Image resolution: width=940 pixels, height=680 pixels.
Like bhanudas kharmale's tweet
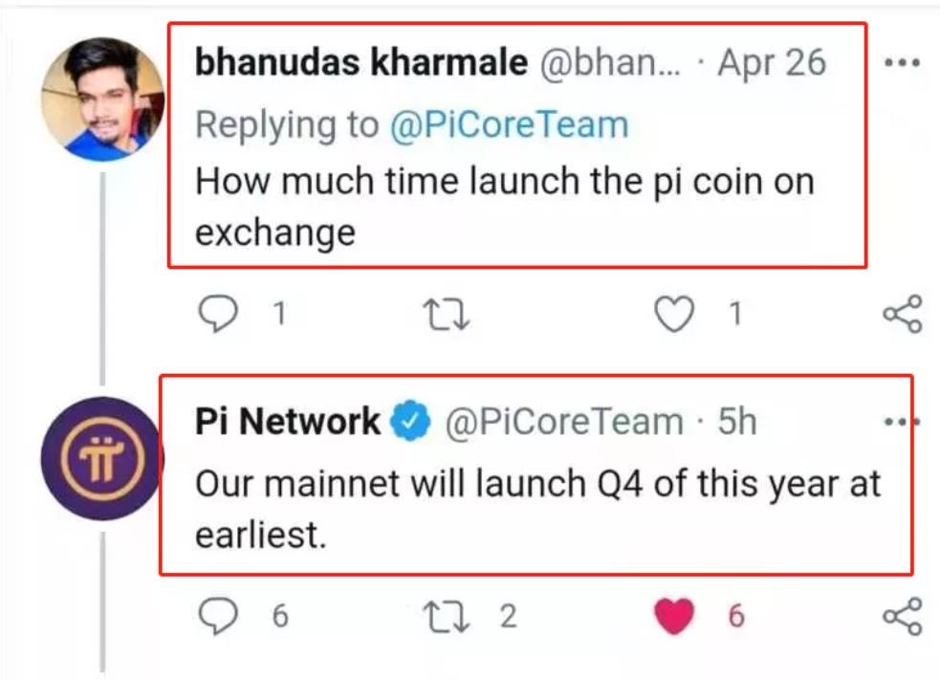[x=674, y=314]
